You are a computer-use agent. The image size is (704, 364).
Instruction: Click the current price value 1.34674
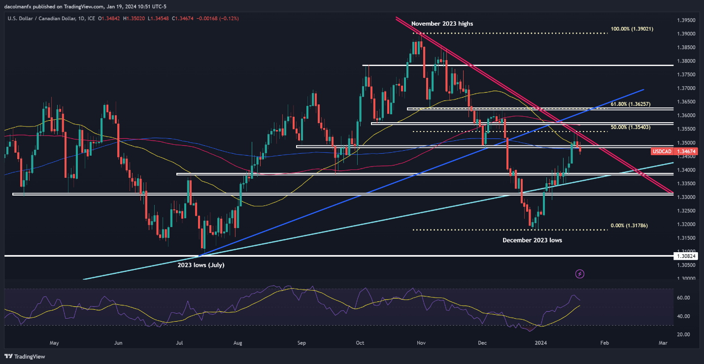pos(685,152)
